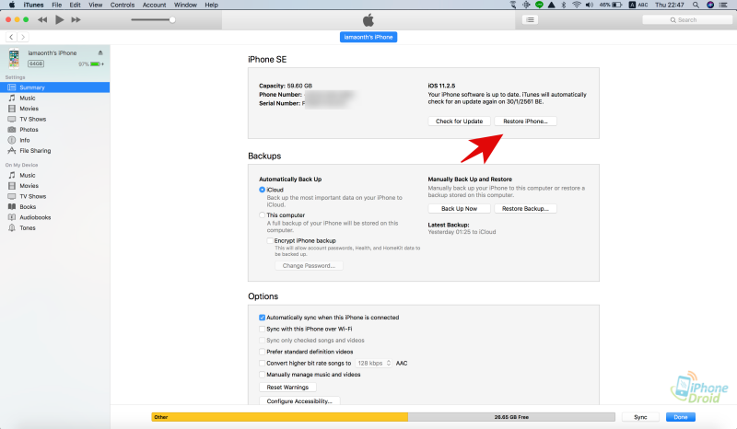Open Audiobooks under On My Device

(35, 217)
